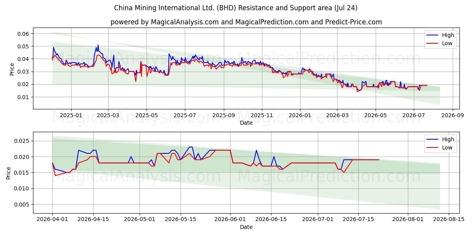
Task: Click 'Low' legend entry in bottom chart
Action: 447,147
